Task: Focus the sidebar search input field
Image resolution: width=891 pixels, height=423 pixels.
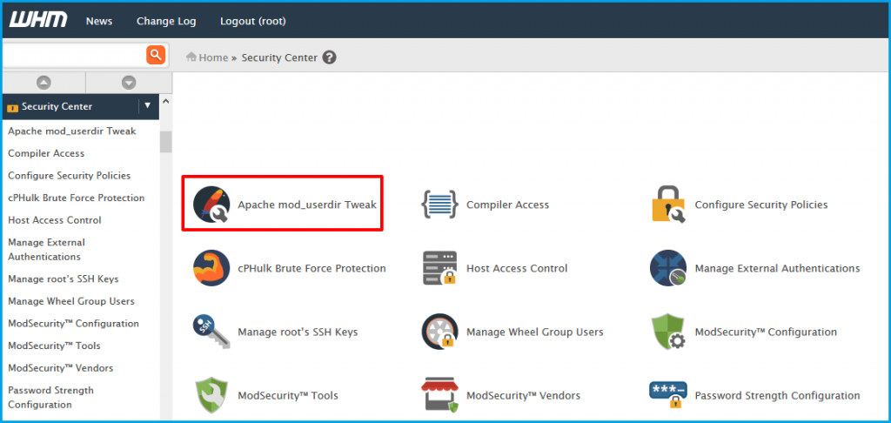Action: [x=73, y=55]
